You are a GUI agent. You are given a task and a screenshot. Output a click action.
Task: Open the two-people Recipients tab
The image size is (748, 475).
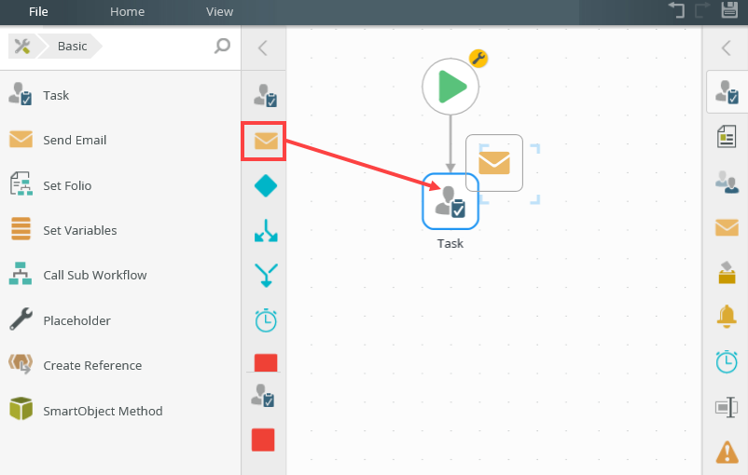[727, 182]
